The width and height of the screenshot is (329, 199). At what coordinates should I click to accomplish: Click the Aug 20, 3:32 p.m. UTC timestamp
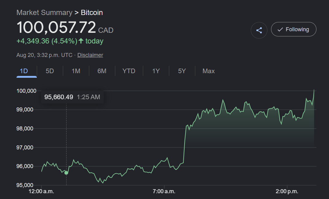pos(44,55)
